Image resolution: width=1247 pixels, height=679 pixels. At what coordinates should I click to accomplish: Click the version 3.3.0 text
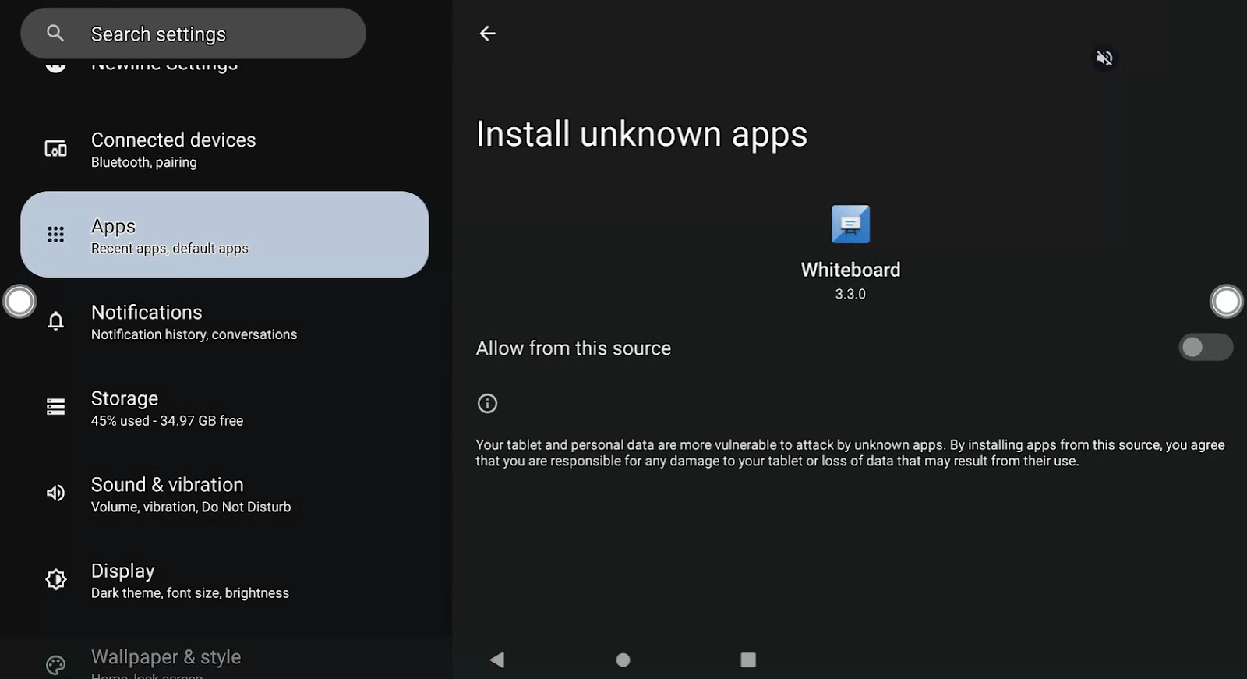coord(850,294)
